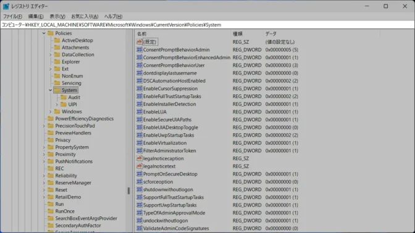The image size is (415, 233).
Task: Click the string icon of legalnoticecaption
Action: click(x=139, y=158)
